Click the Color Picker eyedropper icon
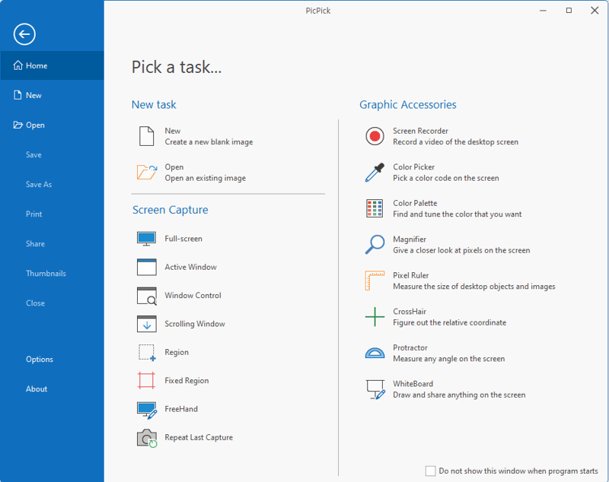This screenshot has height=482, width=609. (x=375, y=172)
